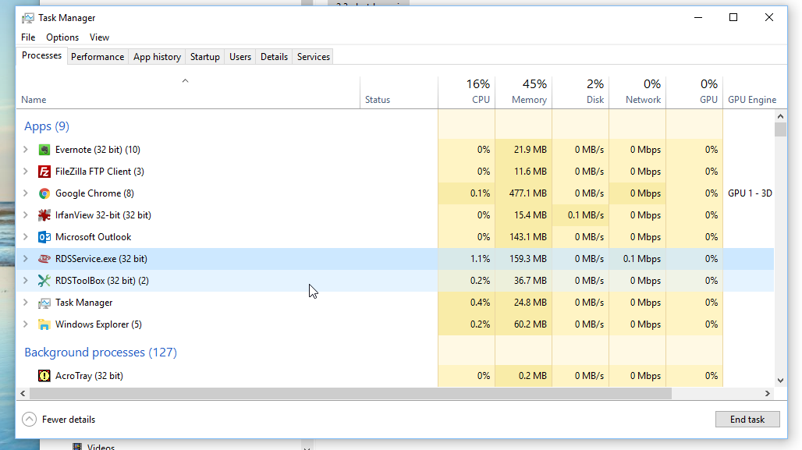Click the Task Manager title bar icon
The width and height of the screenshot is (802, 450).
[27, 18]
